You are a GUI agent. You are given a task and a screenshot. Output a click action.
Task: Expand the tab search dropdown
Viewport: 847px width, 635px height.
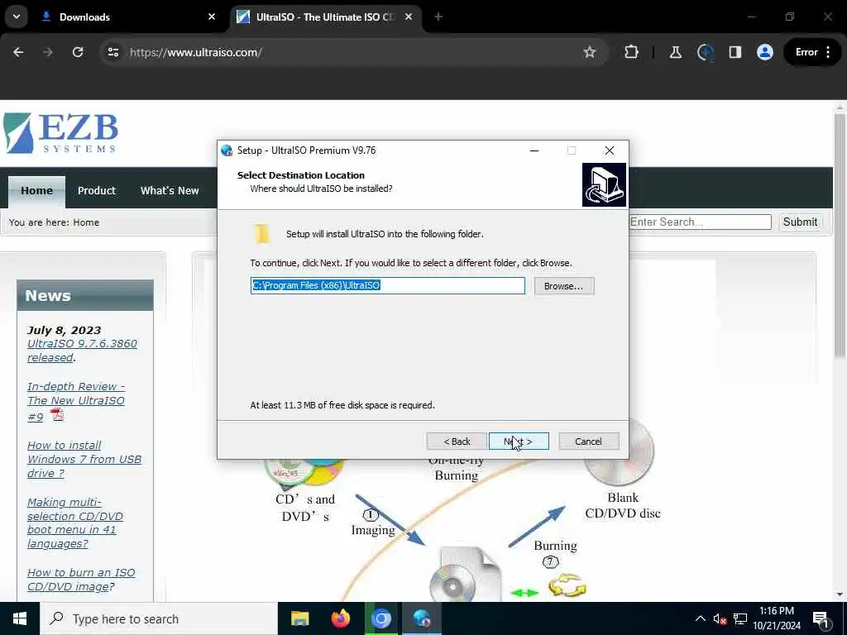coord(17,17)
